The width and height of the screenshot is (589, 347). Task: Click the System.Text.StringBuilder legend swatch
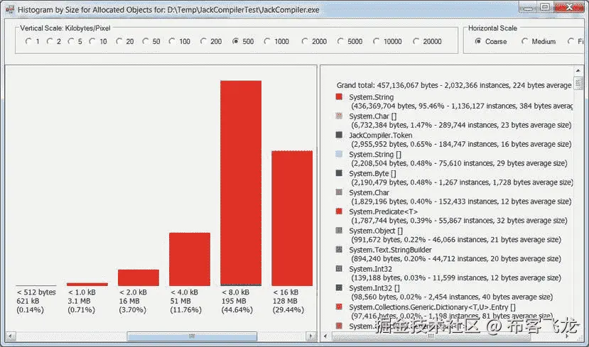[339, 250]
